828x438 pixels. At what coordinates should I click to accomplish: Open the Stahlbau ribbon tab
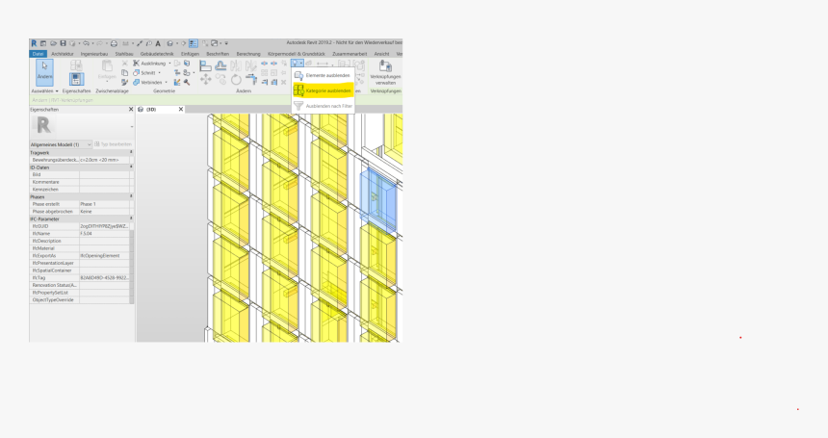124,54
